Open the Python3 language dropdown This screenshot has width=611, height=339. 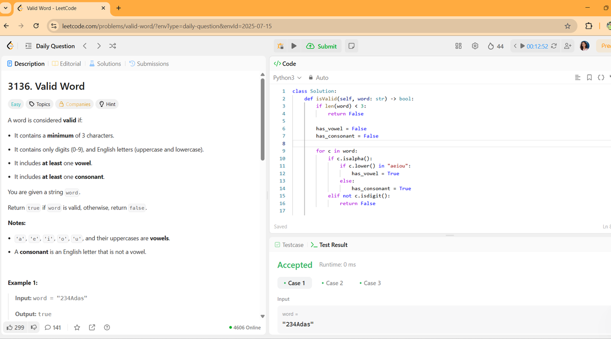coord(287,78)
